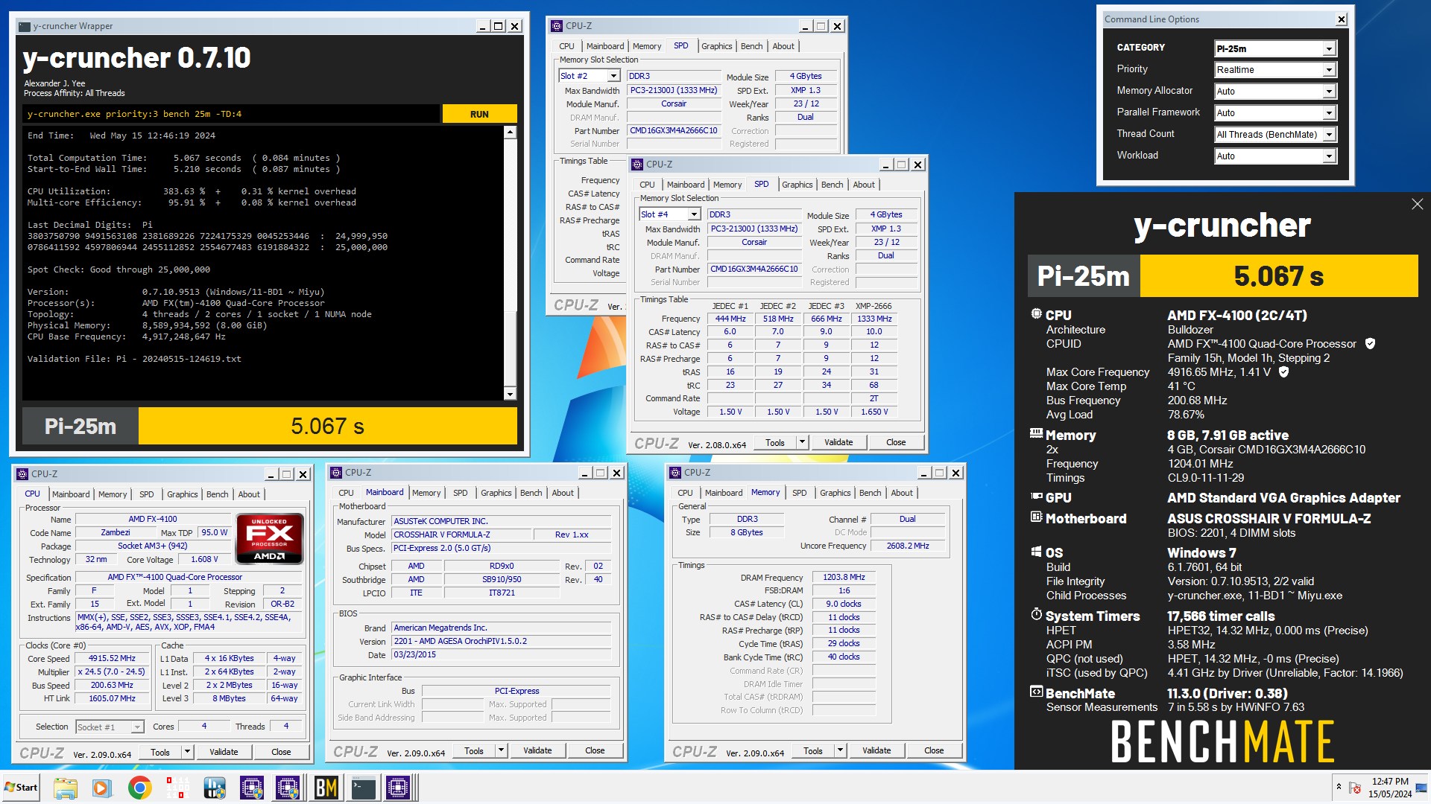
Task: Click the Memory module icon in BenchMate panel
Action: (x=1036, y=433)
